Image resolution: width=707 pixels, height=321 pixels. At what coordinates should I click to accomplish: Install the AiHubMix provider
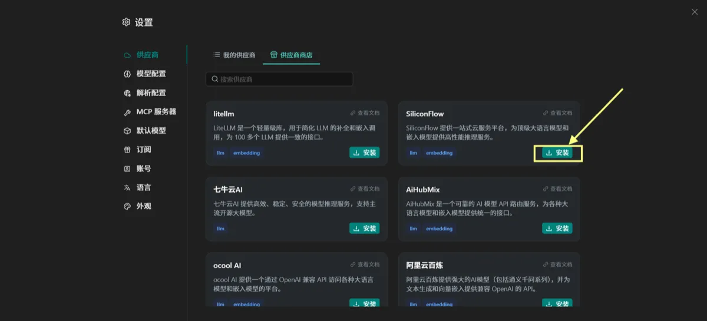pyautogui.click(x=557, y=229)
